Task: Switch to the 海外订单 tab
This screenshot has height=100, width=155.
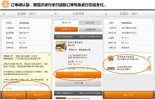Action: pos(90,23)
